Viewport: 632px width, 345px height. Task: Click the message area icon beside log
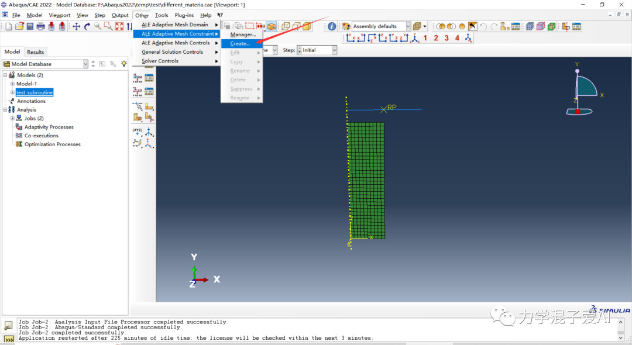click(8, 325)
